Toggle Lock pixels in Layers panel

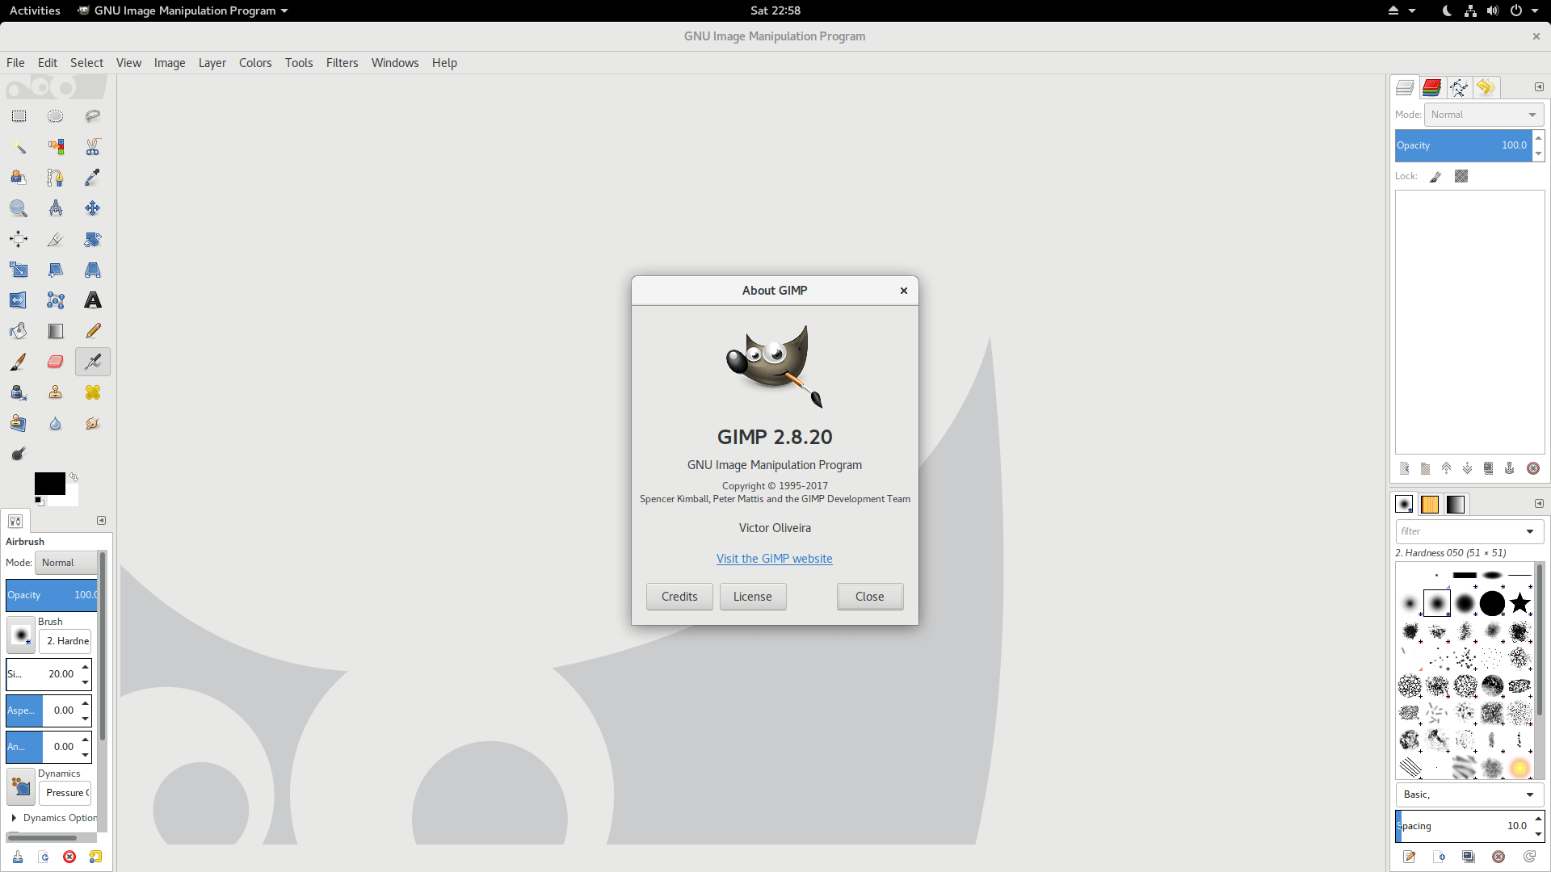coord(1435,176)
